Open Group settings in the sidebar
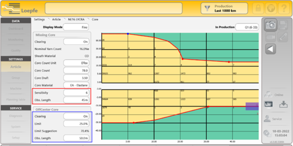 16,78
